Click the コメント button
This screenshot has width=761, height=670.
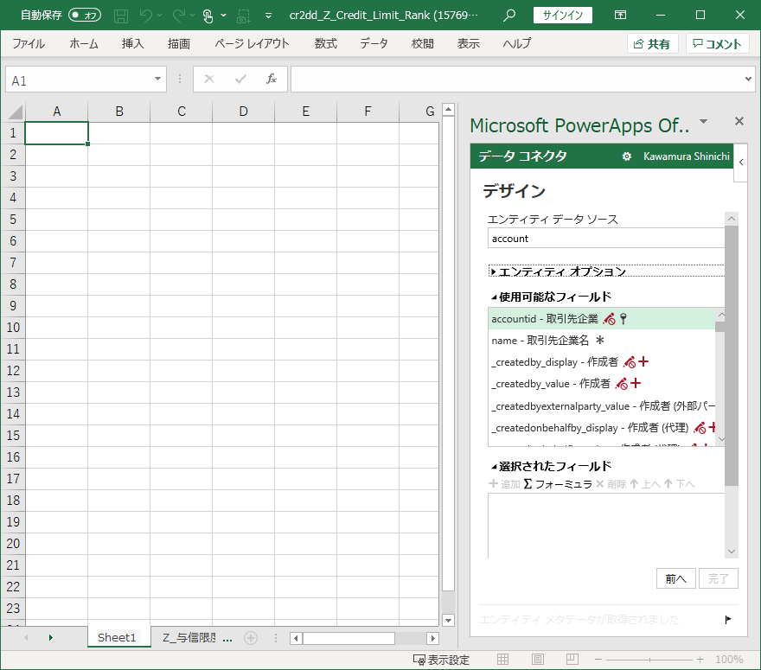[x=717, y=44]
